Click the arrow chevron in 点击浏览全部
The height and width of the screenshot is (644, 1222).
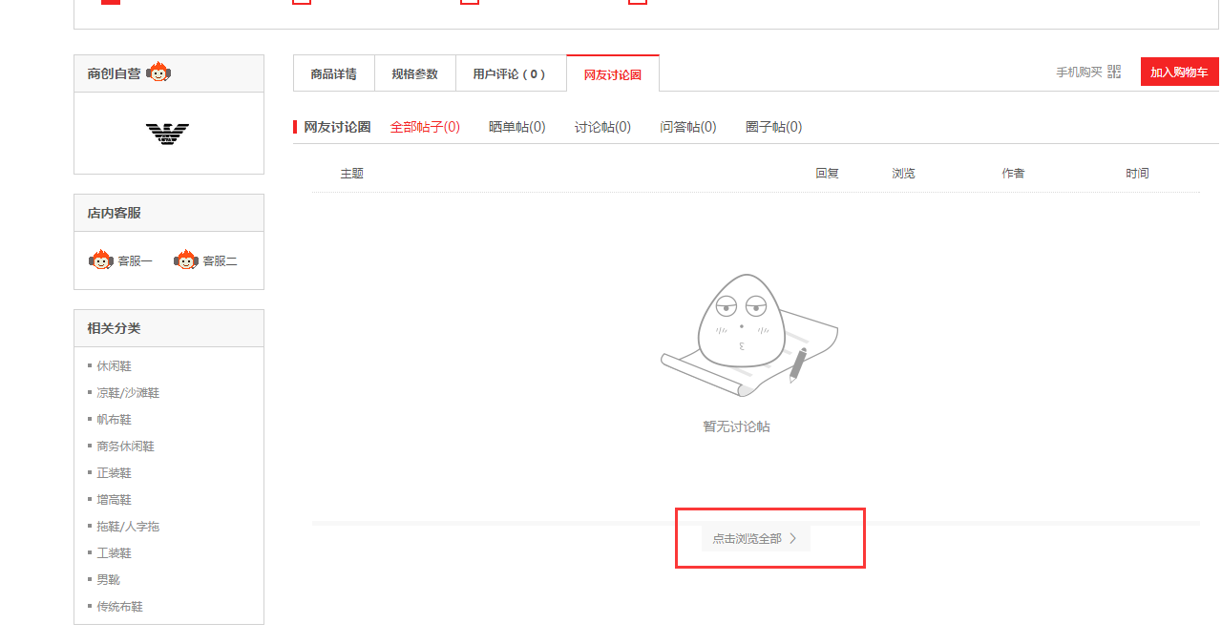click(x=792, y=539)
